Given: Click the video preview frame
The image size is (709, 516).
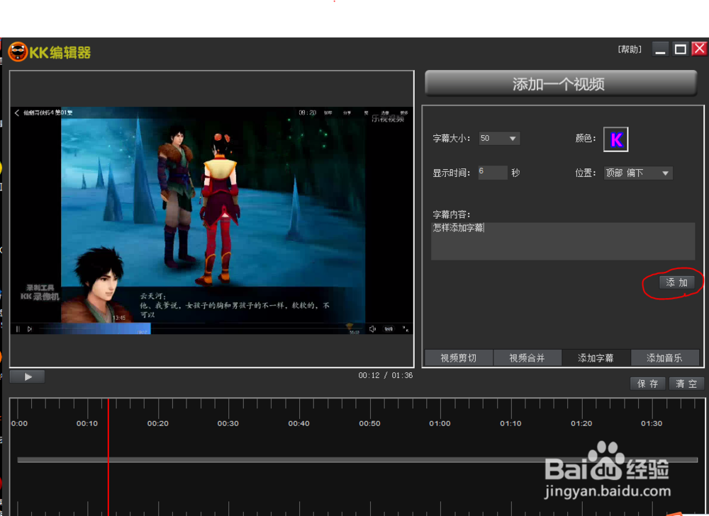Looking at the screenshot, I should pyautogui.click(x=211, y=220).
